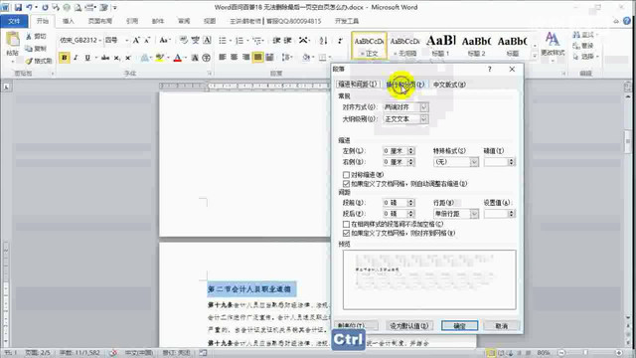The height and width of the screenshot is (358, 636).
Task: Click the Save icon in quick access toolbar
Action: coord(18,7)
